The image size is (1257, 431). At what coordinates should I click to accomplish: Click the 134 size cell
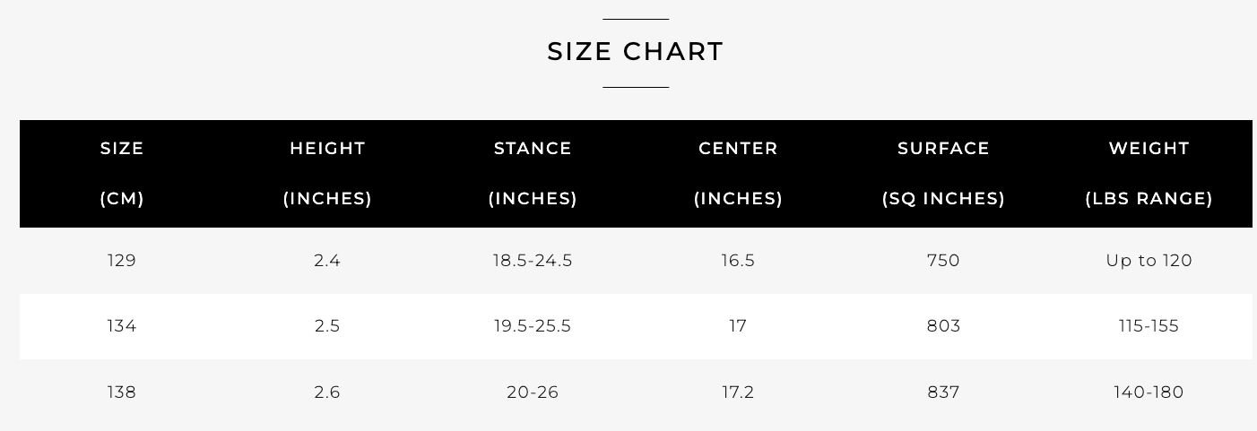coord(122,326)
